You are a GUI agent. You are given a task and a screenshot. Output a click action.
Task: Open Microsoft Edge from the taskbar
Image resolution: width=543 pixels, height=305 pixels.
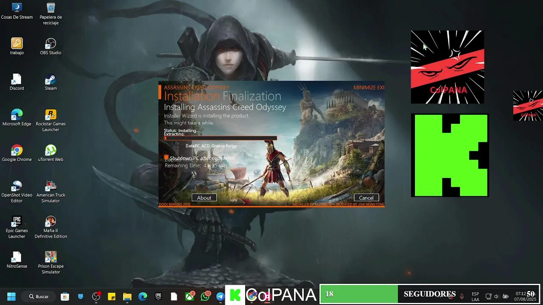pyautogui.click(x=143, y=297)
